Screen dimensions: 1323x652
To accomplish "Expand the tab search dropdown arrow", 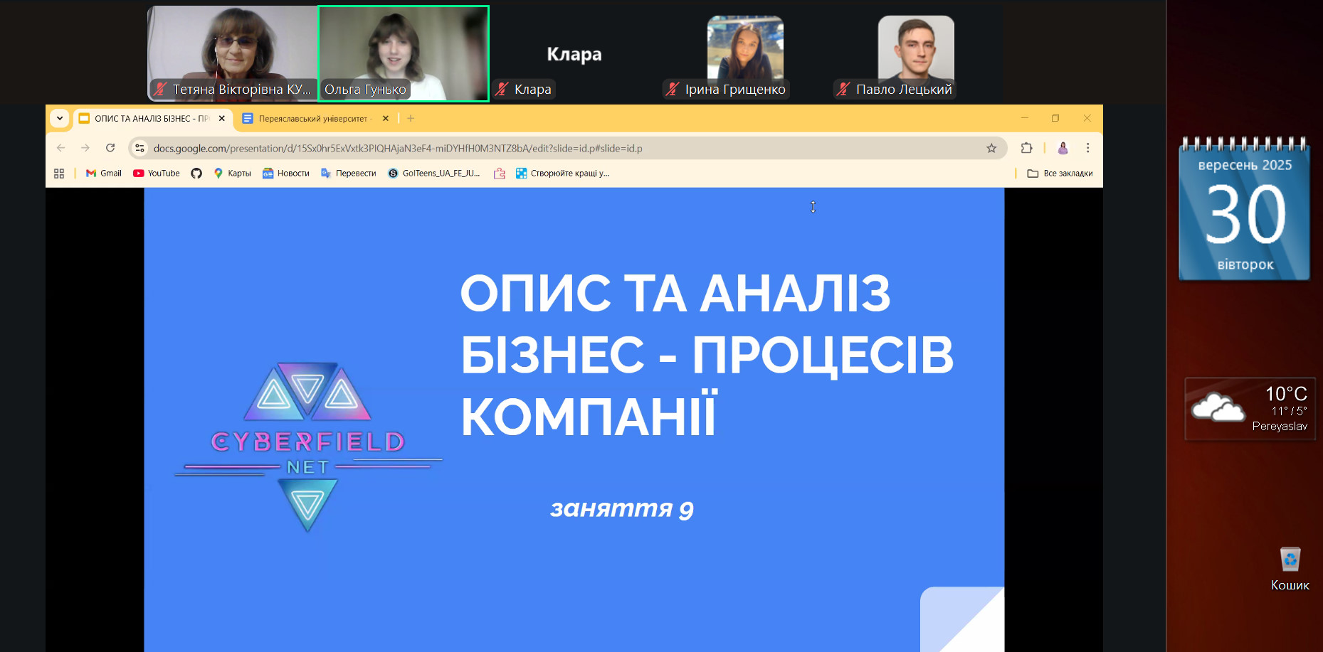I will coord(60,119).
